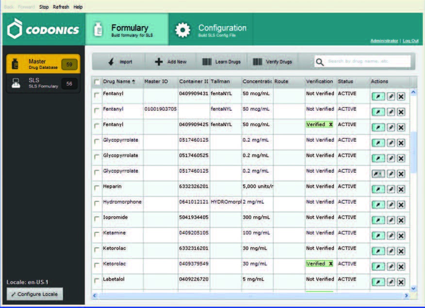
Task: Edit the Labetalol entry pencil
Action: pos(391,281)
